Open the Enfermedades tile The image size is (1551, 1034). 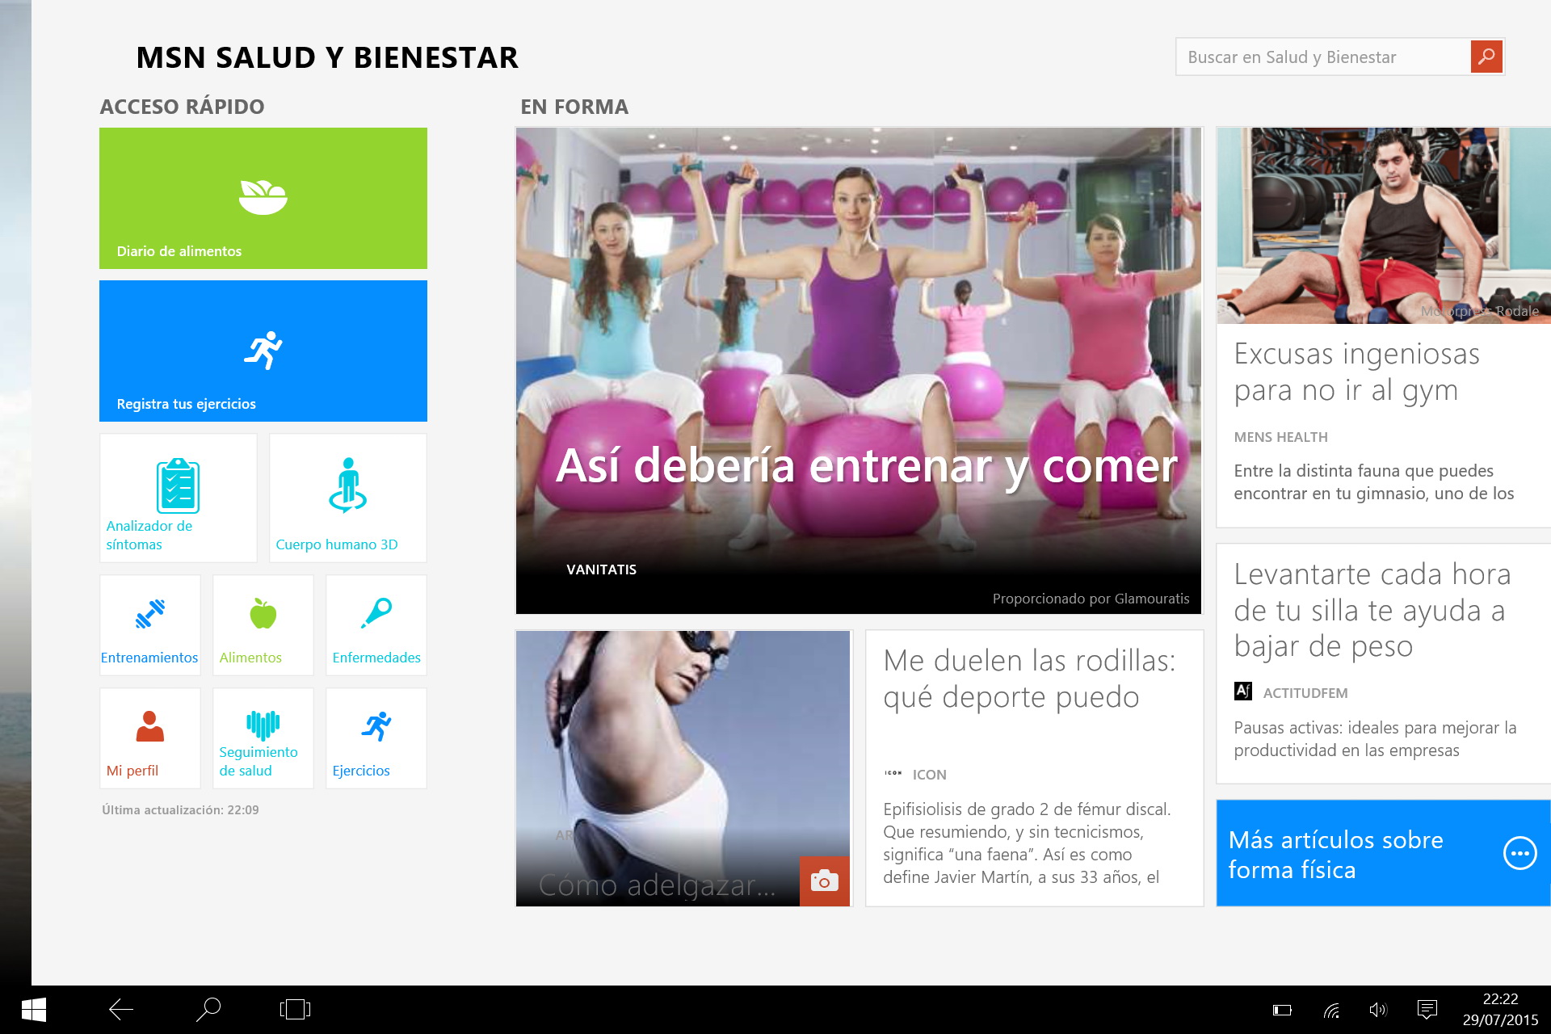(376, 625)
